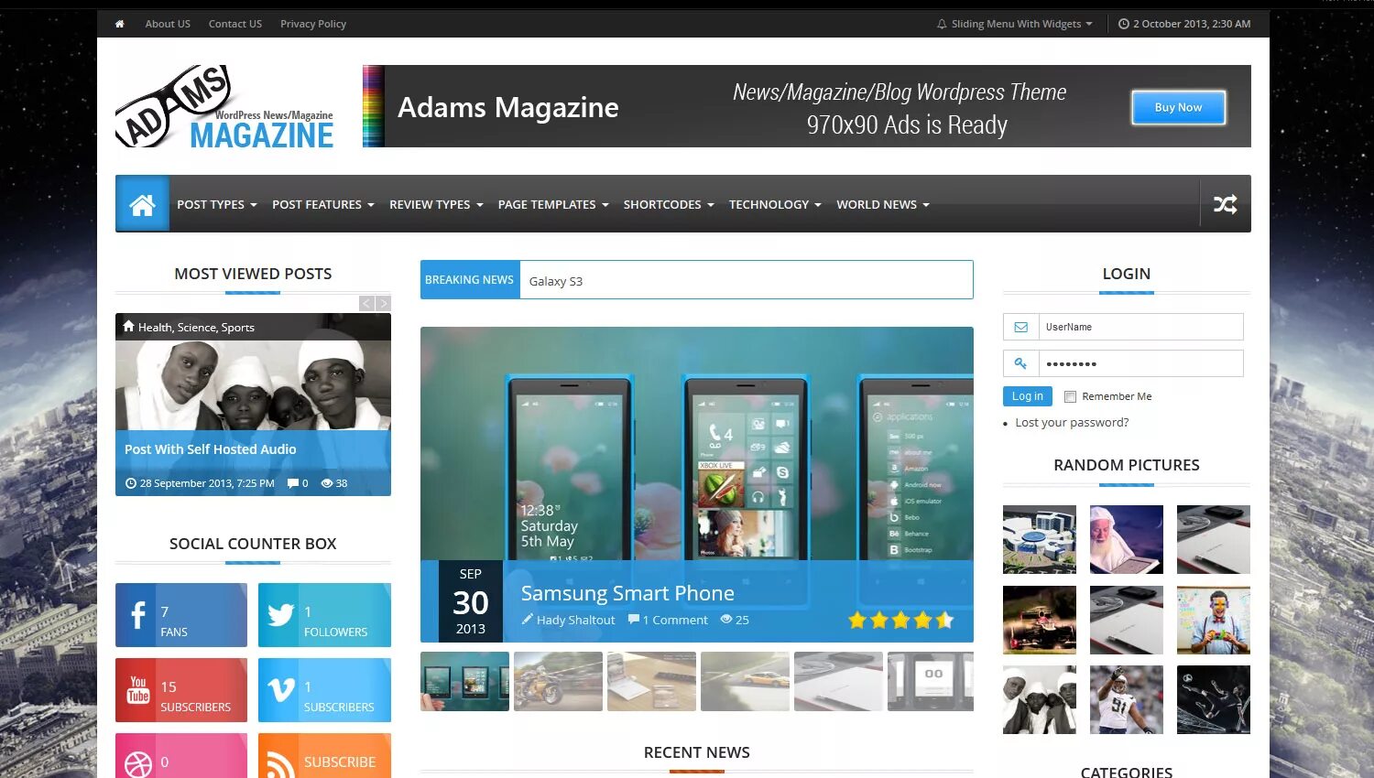Click the comment icon on Self Hosted Audio post
Viewport: 1374px width, 778px height.
(292, 483)
